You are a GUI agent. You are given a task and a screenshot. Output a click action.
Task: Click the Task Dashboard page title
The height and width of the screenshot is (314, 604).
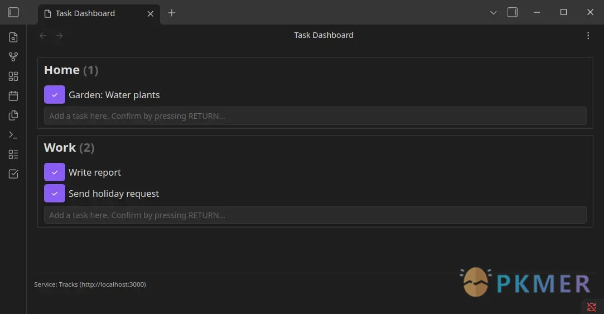tap(323, 35)
